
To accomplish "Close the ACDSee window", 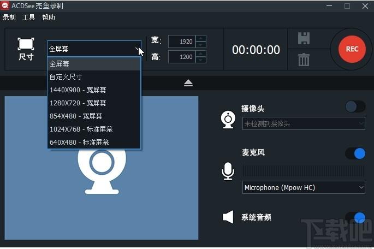I will [x=365, y=5].
